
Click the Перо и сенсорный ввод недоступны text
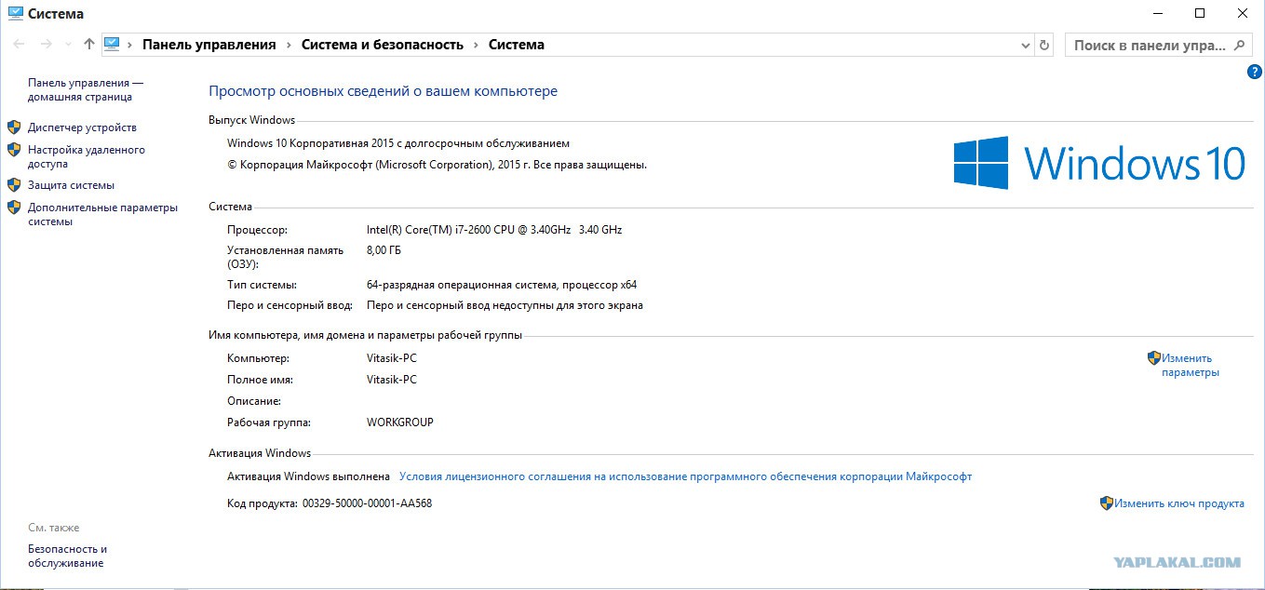(x=505, y=305)
